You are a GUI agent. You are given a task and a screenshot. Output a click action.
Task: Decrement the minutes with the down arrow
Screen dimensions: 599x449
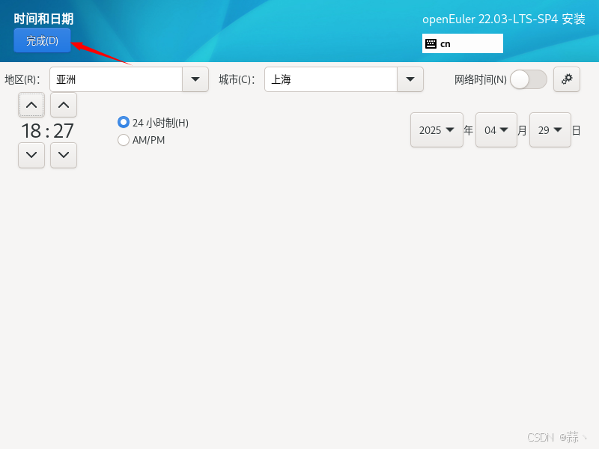(x=64, y=155)
